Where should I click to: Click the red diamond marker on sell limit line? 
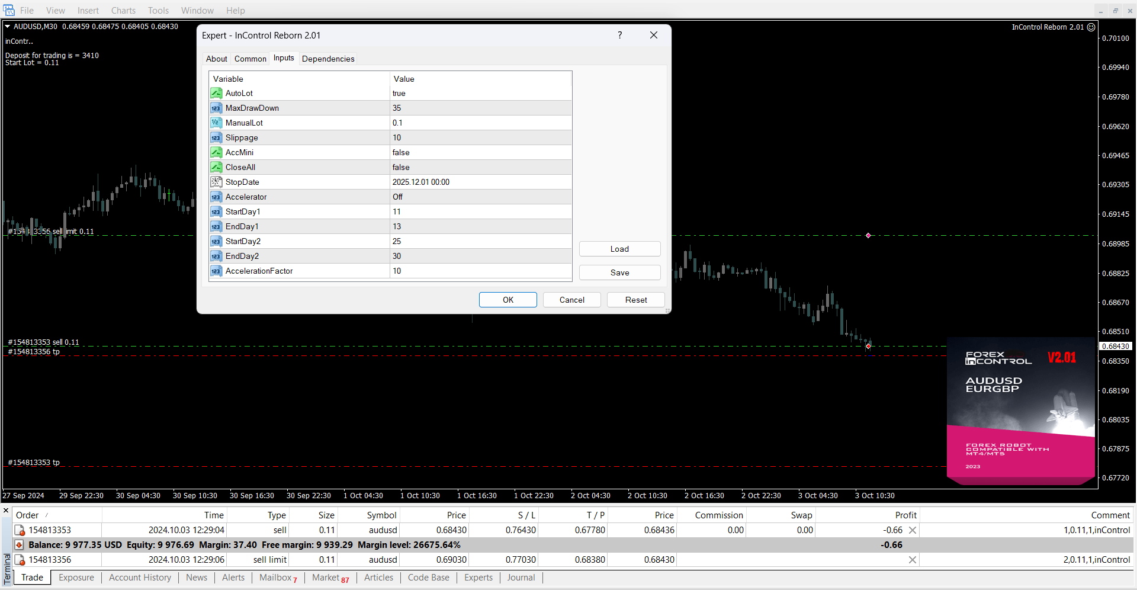[x=868, y=236]
